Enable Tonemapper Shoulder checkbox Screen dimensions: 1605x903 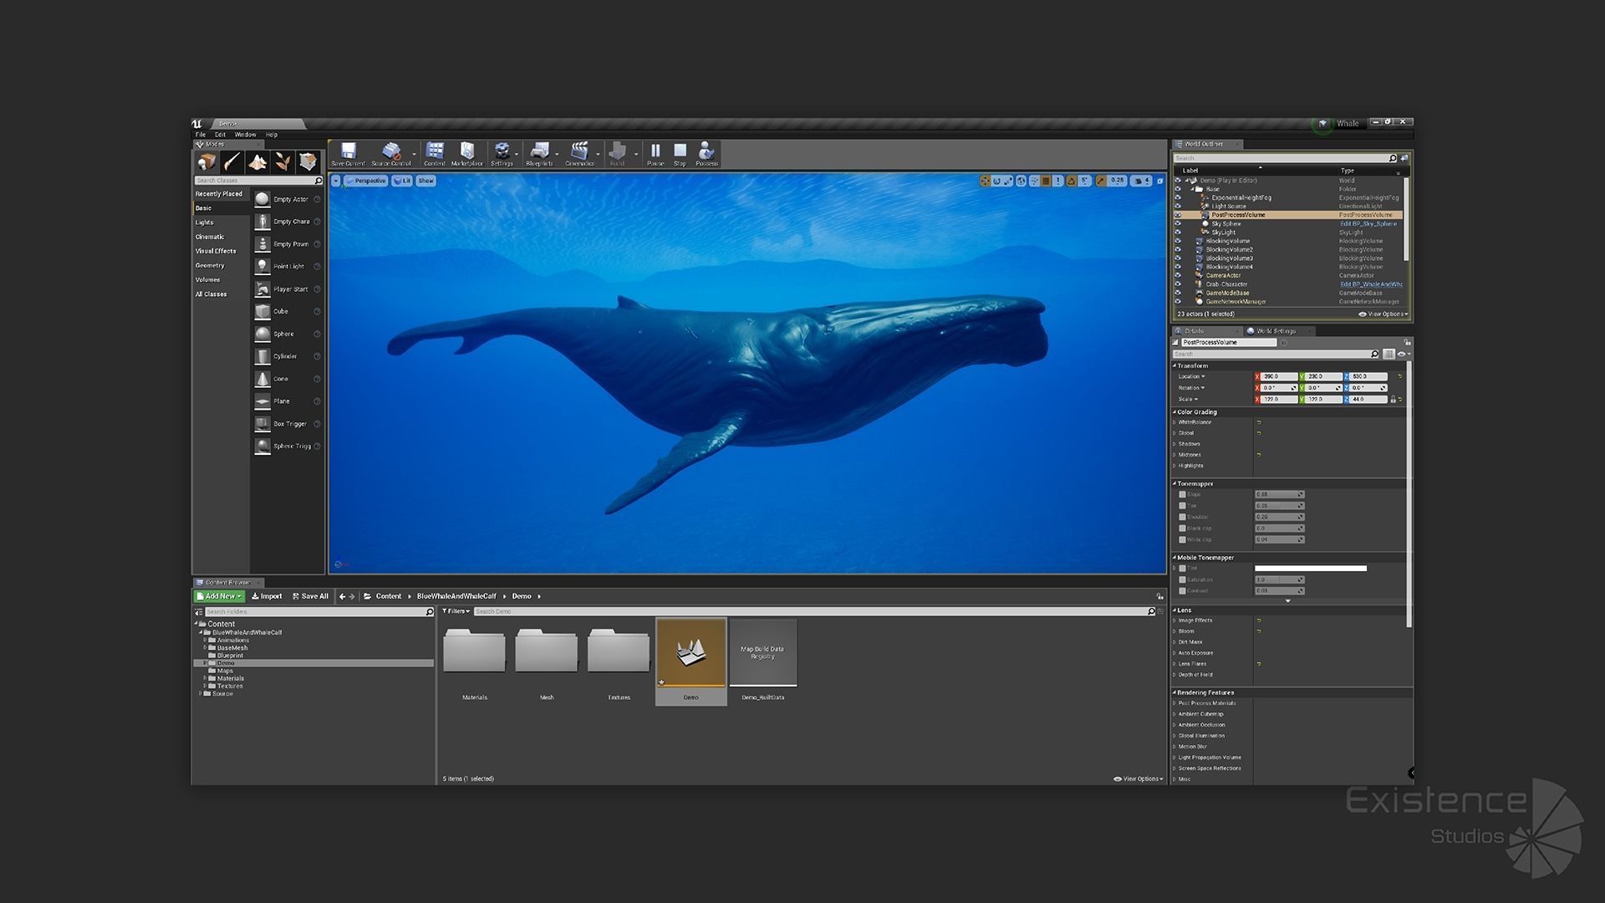(x=1182, y=517)
